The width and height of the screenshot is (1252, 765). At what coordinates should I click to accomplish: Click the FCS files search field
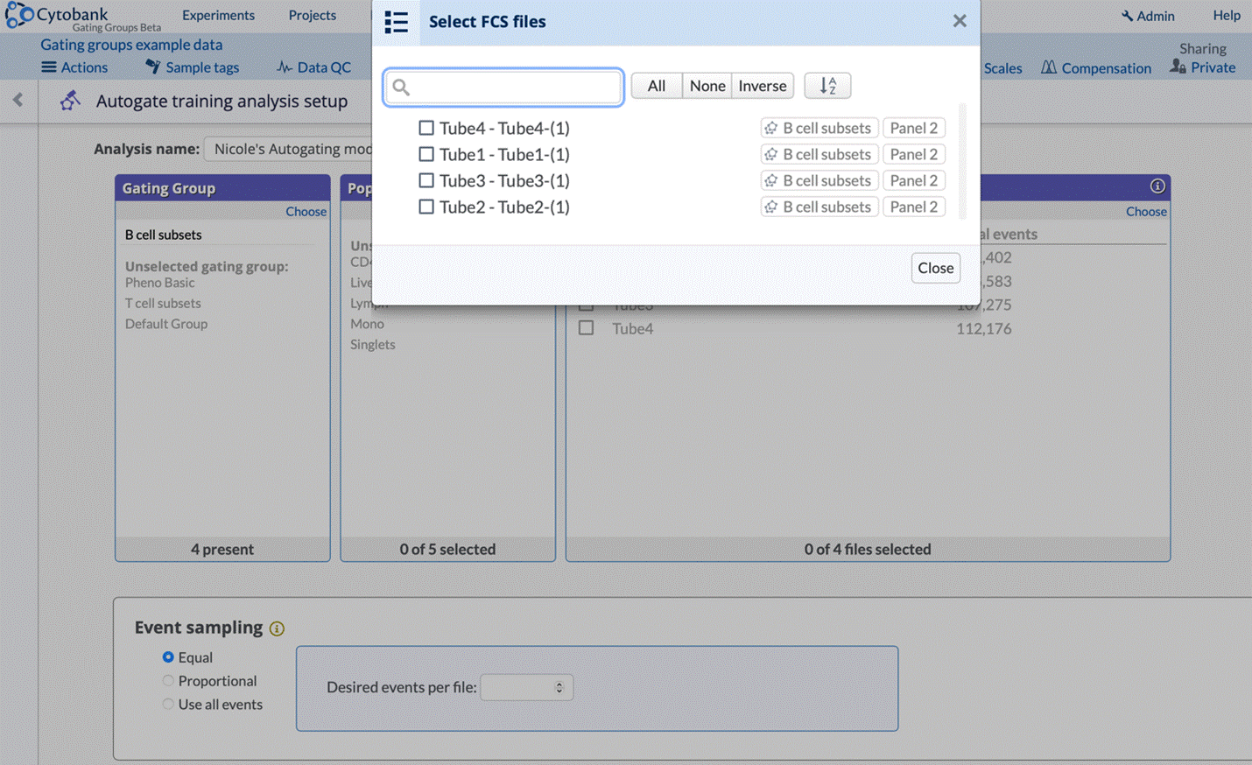[504, 87]
